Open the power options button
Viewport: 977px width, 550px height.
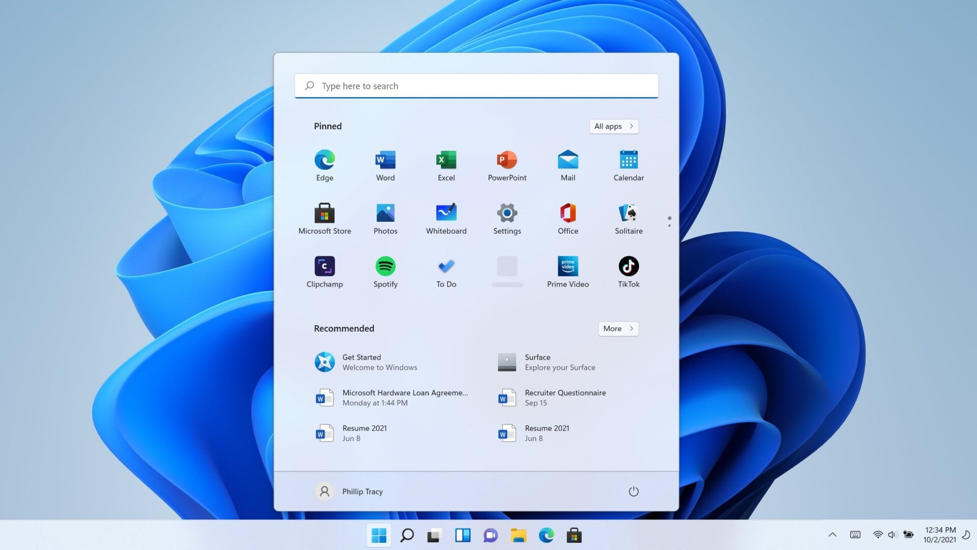pyautogui.click(x=634, y=491)
